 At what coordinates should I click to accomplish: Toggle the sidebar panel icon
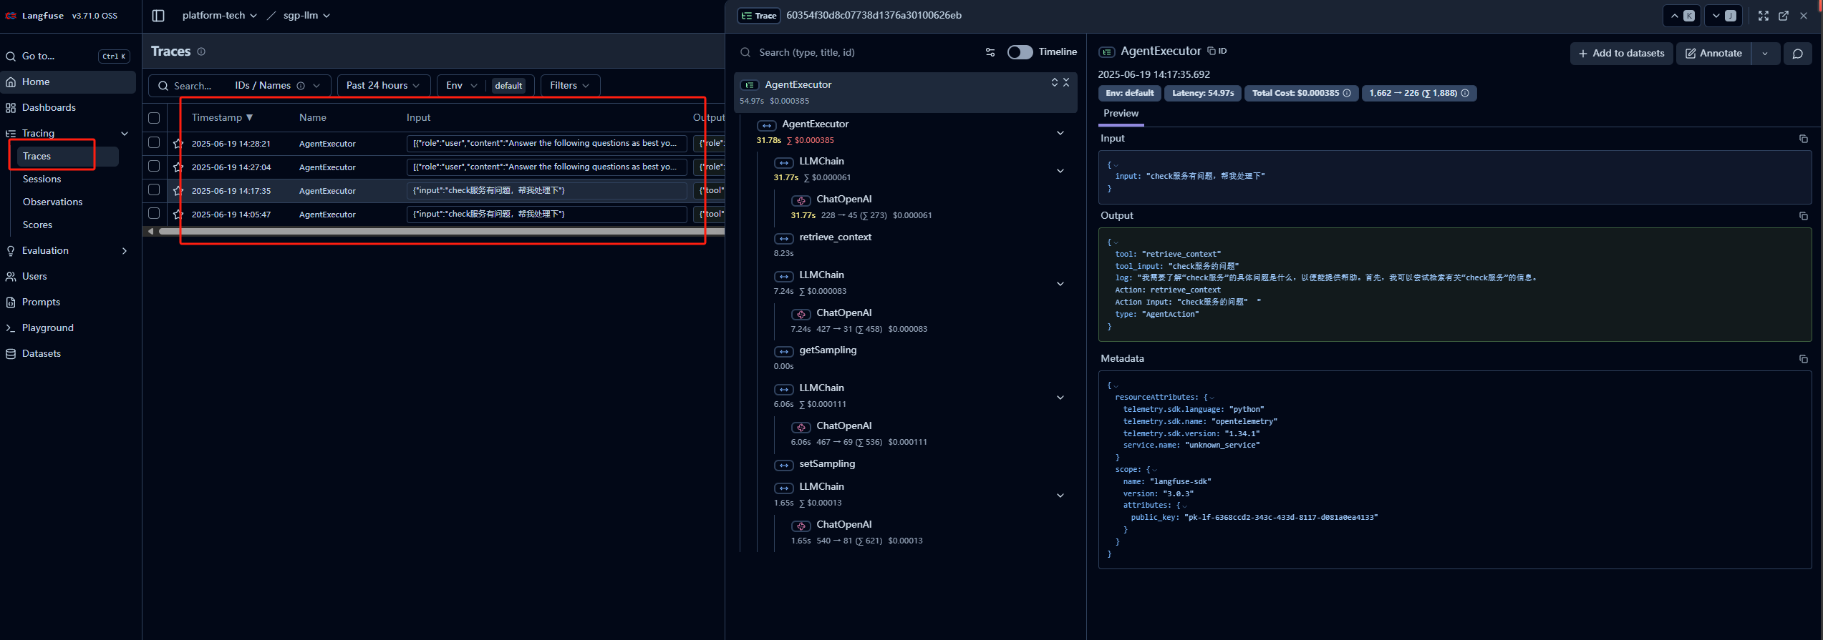click(x=158, y=16)
